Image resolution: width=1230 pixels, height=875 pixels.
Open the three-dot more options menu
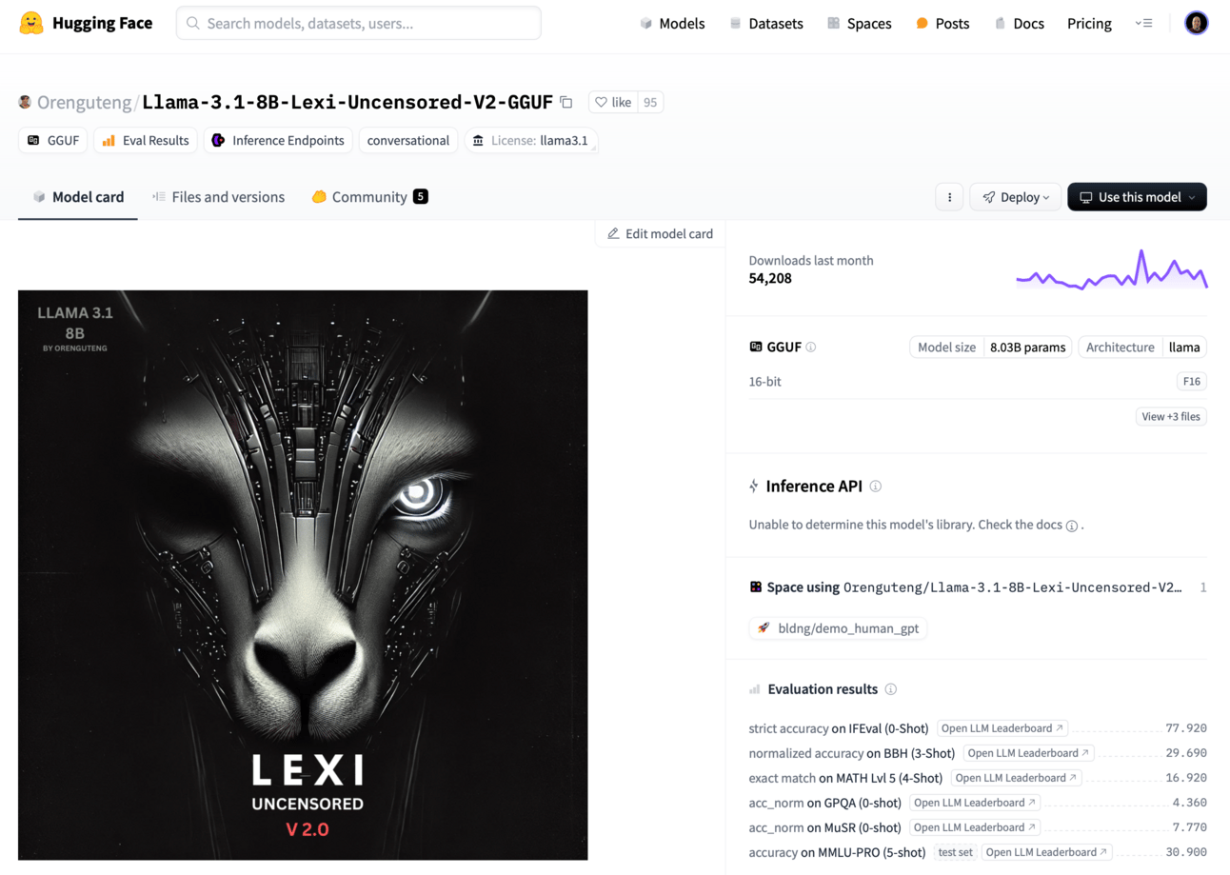click(949, 197)
